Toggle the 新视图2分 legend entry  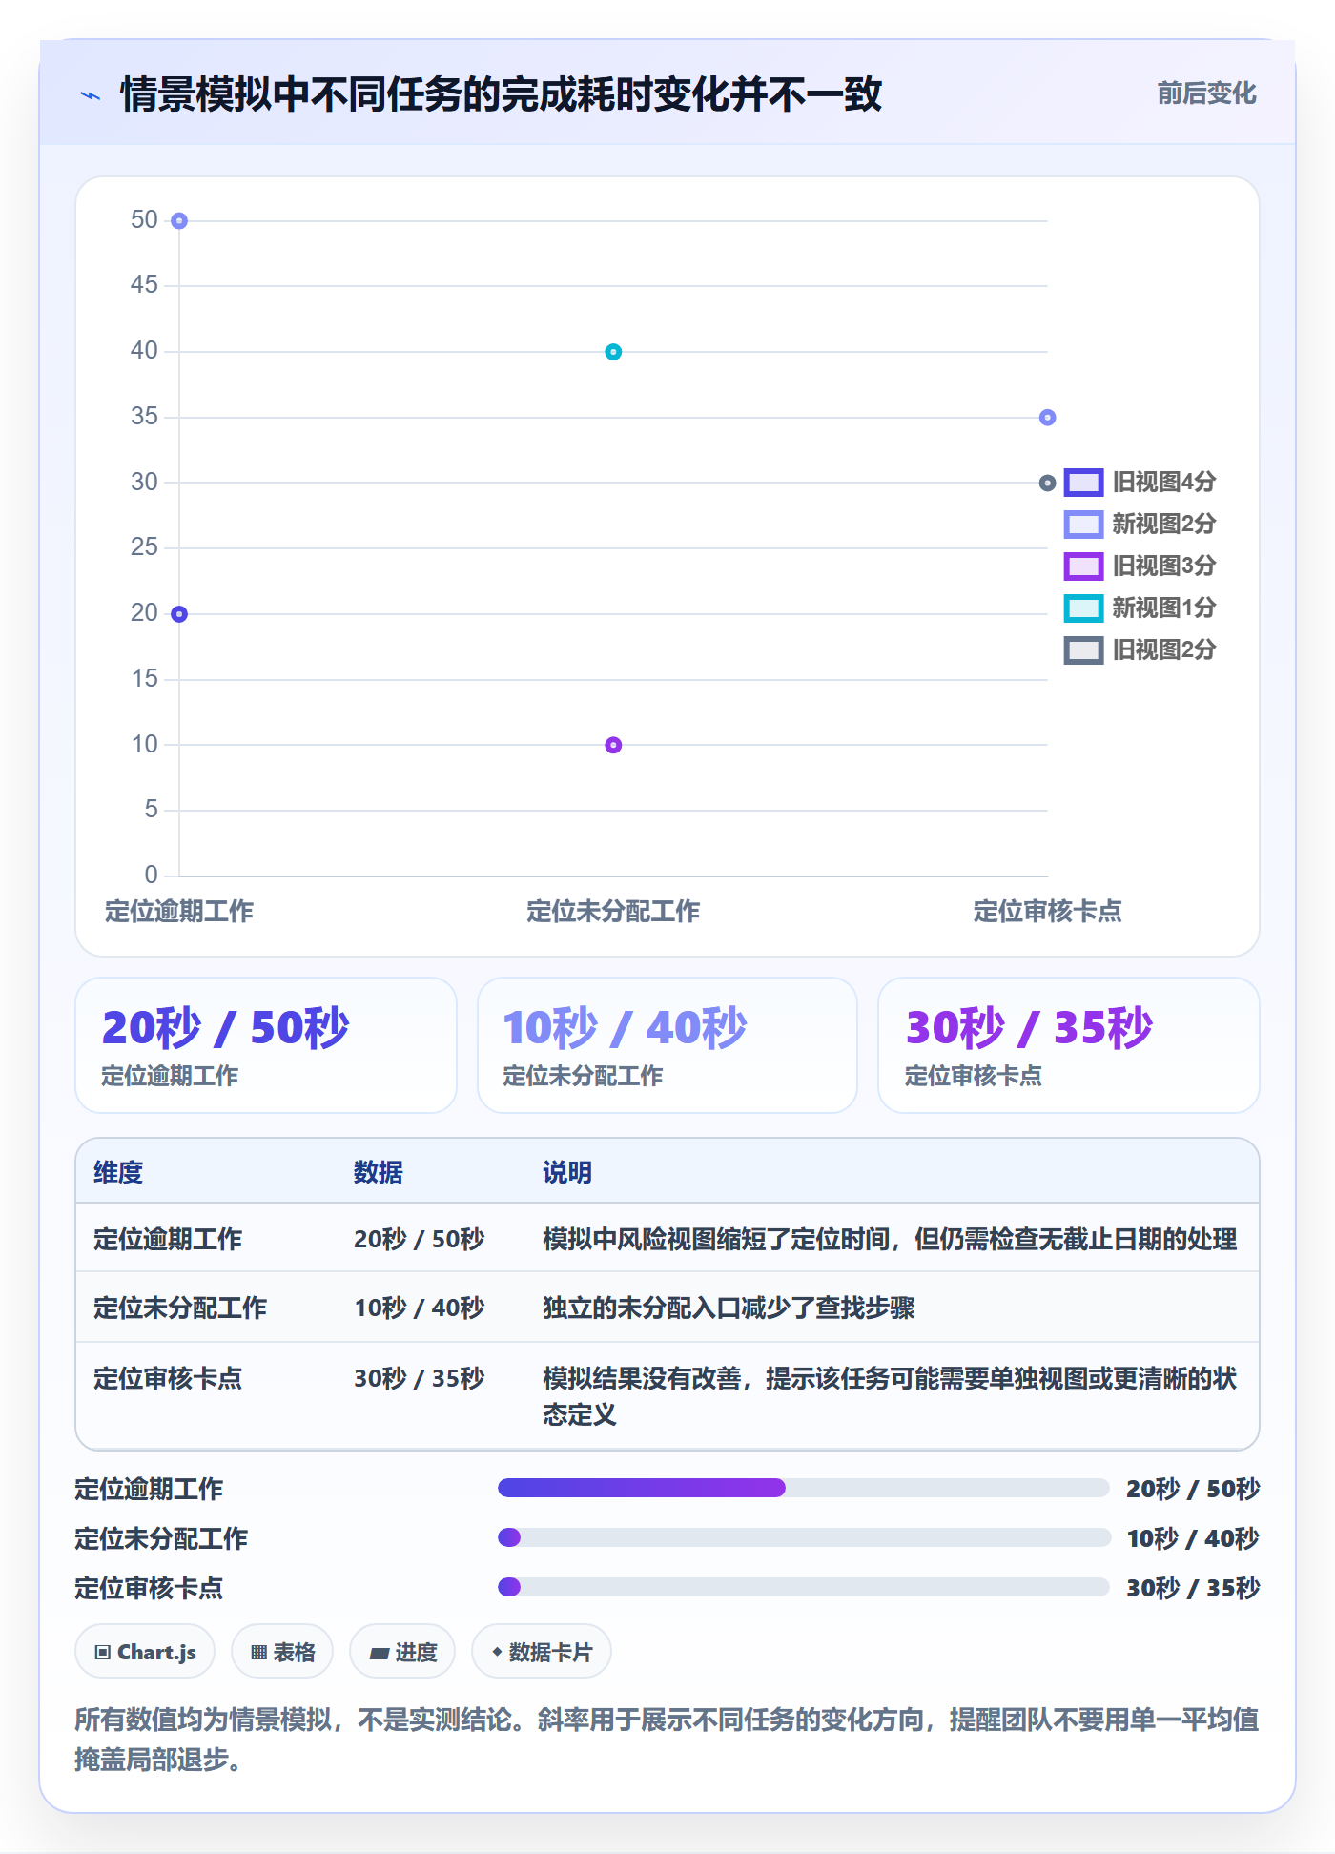pos(1140,524)
